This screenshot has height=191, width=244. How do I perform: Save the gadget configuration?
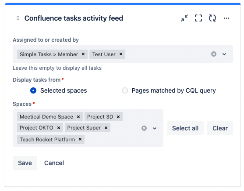tap(25, 163)
